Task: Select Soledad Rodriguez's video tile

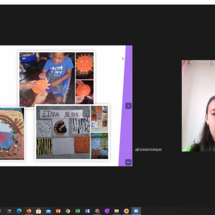Action: (198, 106)
